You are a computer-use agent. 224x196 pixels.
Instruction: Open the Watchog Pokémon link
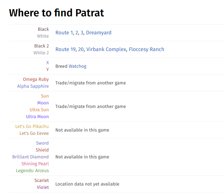(78, 66)
